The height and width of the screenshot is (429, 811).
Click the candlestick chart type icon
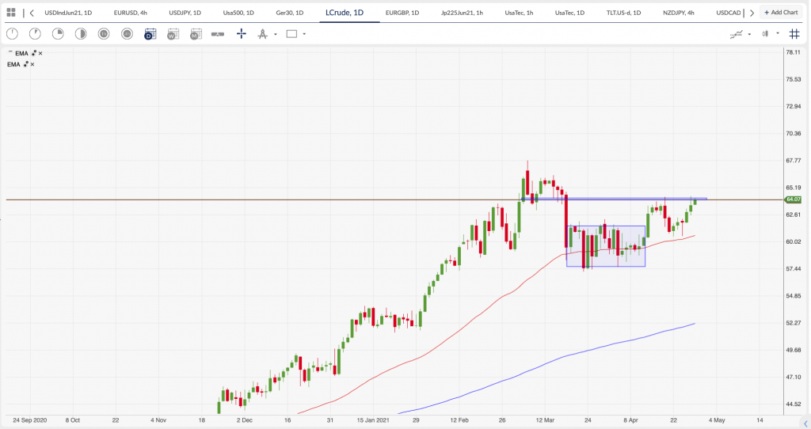pyautogui.click(x=765, y=33)
